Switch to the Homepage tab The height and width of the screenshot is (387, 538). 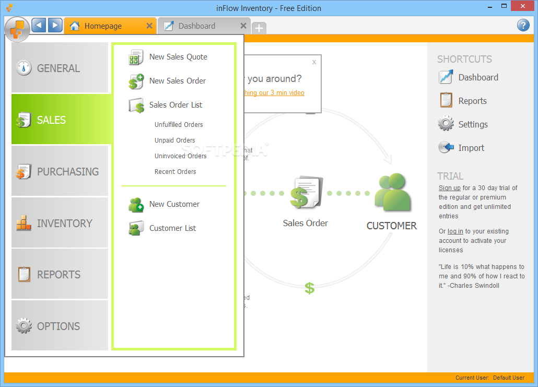[x=110, y=26]
